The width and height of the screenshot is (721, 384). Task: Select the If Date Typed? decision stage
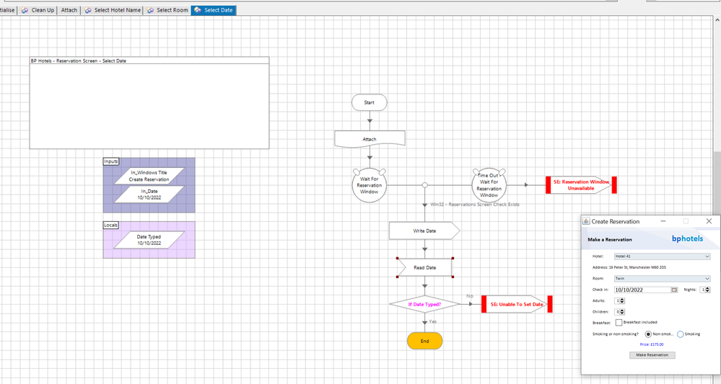[x=424, y=304]
